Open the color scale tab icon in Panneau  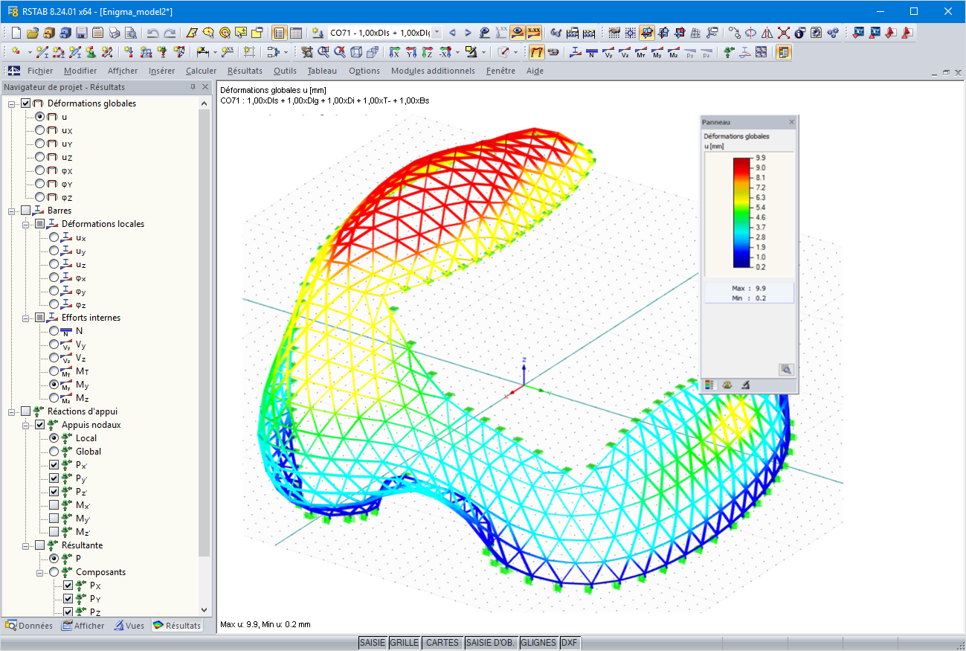[x=709, y=385]
